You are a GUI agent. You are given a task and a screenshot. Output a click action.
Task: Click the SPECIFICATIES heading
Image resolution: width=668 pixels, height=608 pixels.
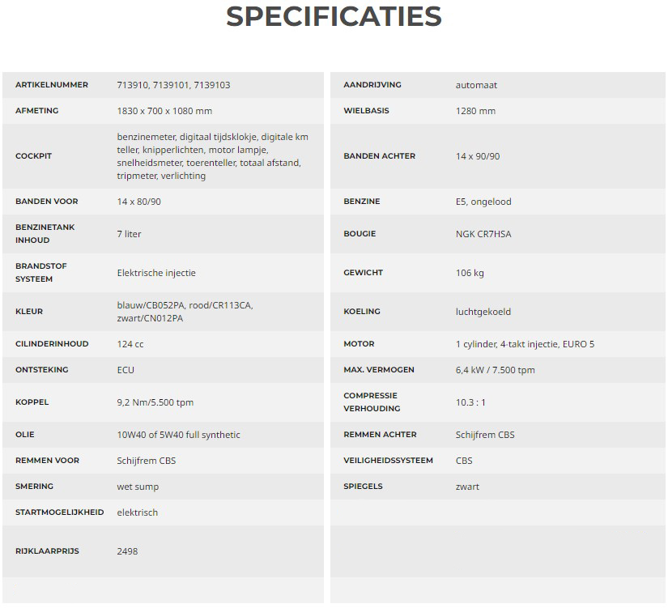[334, 16]
